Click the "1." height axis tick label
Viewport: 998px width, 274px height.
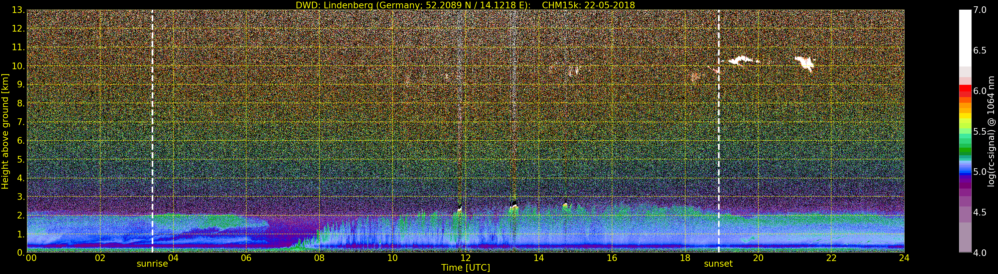tap(21, 234)
